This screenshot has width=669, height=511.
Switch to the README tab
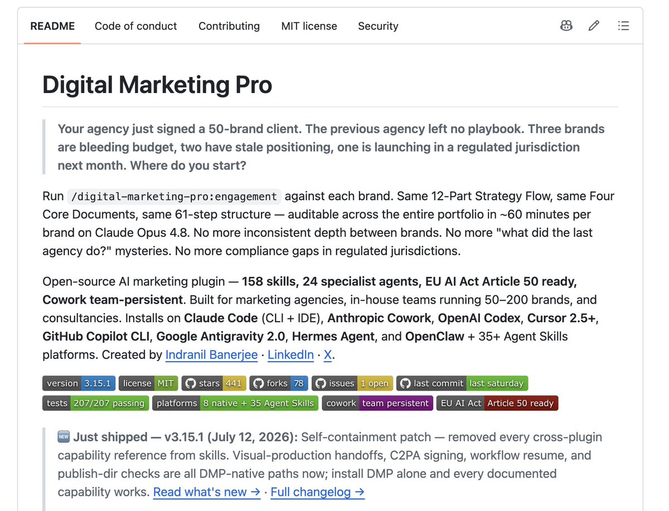52,26
